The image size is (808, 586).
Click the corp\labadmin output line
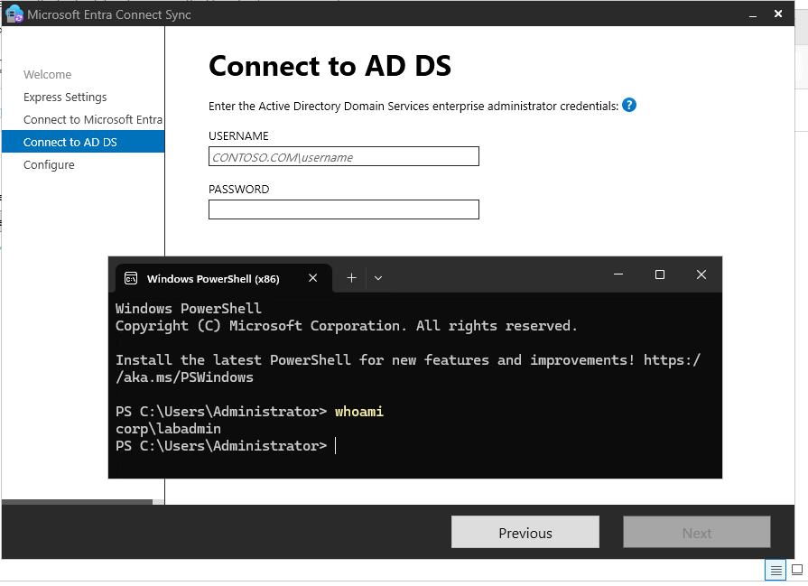(x=168, y=429)
